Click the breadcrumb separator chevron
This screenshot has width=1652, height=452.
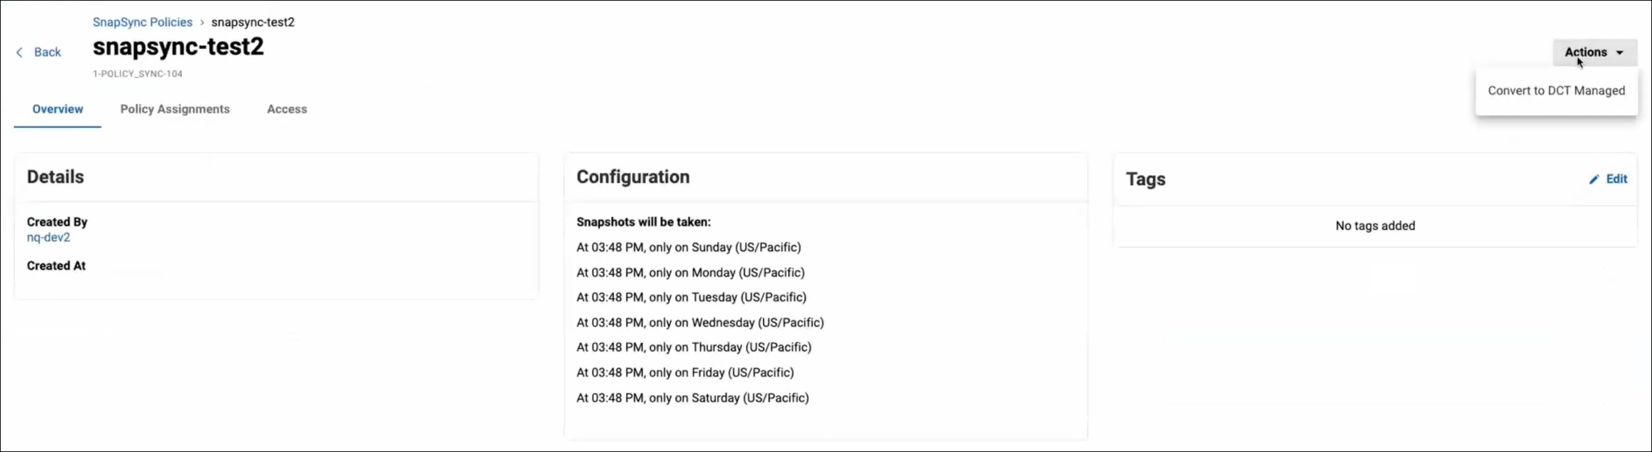(202, 23)
